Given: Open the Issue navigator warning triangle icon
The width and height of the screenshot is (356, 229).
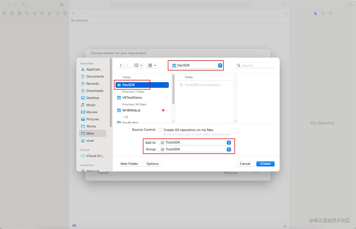Looking at the screenshot, I should point(35,13).
